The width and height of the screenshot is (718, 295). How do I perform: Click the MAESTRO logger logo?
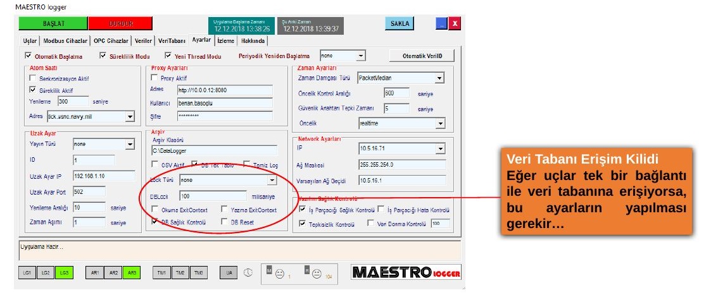pyautogui.click(x=406, y=272)
